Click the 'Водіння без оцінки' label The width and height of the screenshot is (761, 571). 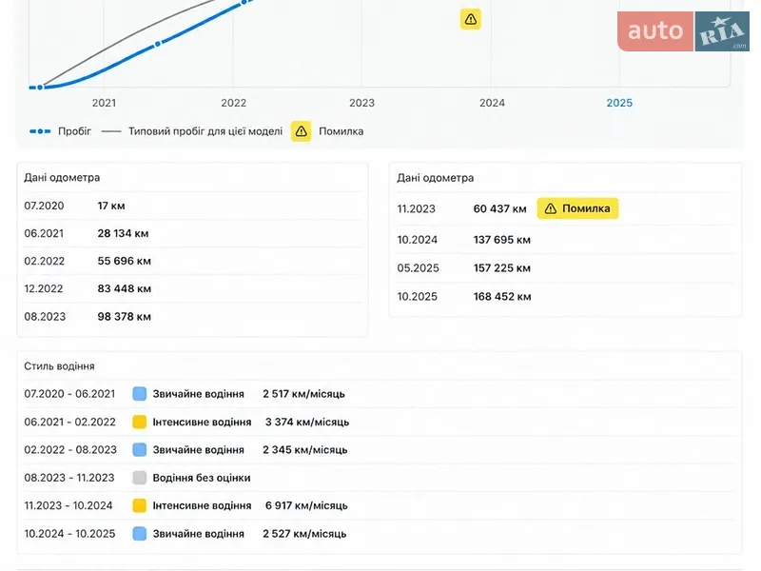pos(202,478)
